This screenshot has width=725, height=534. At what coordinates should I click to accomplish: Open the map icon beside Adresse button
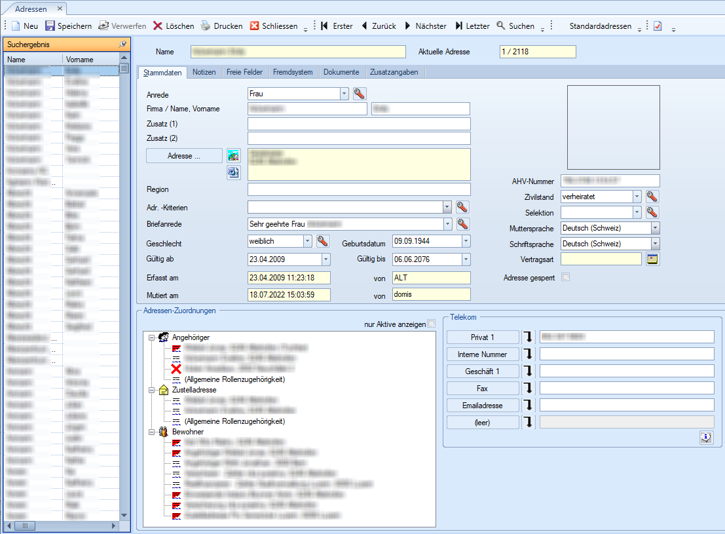(234, 156)
